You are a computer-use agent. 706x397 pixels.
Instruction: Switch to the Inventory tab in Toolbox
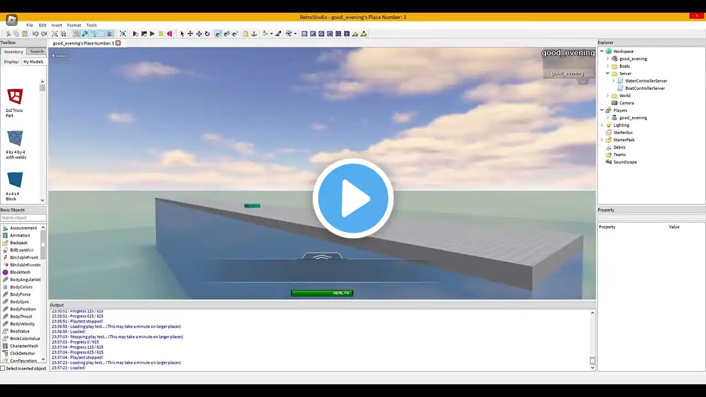(x=14, y=51)
